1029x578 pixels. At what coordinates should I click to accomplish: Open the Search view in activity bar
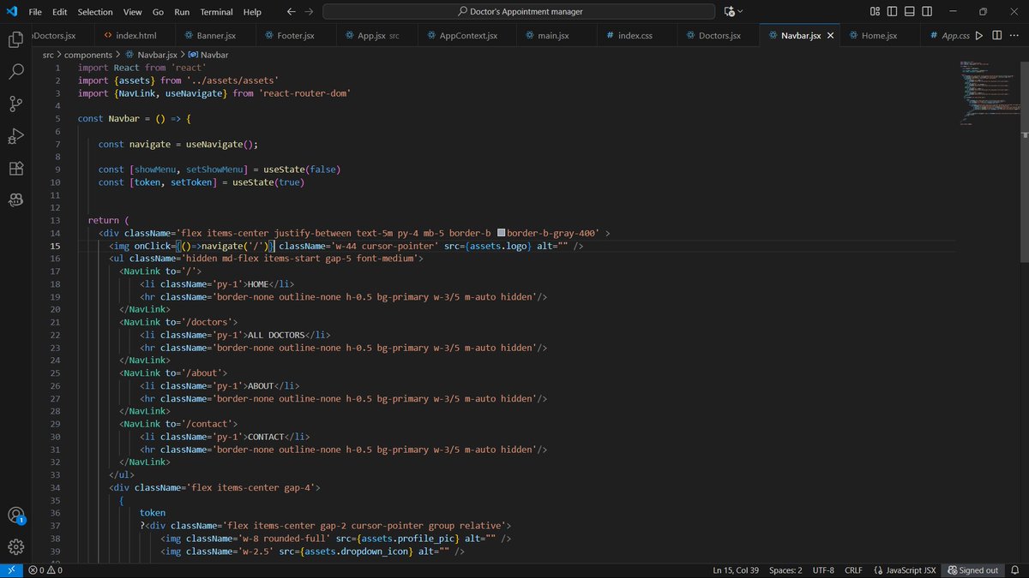pos(15,72)
